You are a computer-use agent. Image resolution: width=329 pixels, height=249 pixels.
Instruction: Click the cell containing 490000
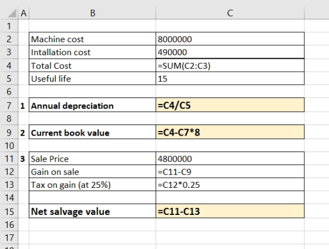click(230, 52)
